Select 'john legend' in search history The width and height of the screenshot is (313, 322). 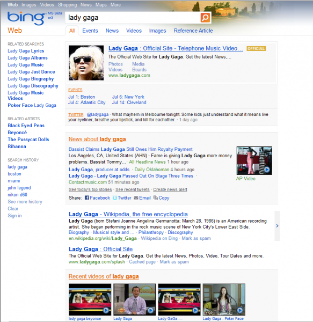tap(19, 188)
